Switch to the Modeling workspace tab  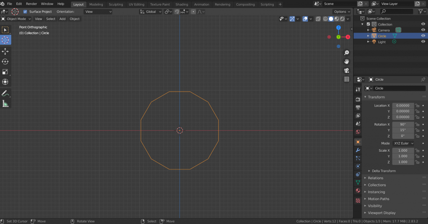coord(96,4)
